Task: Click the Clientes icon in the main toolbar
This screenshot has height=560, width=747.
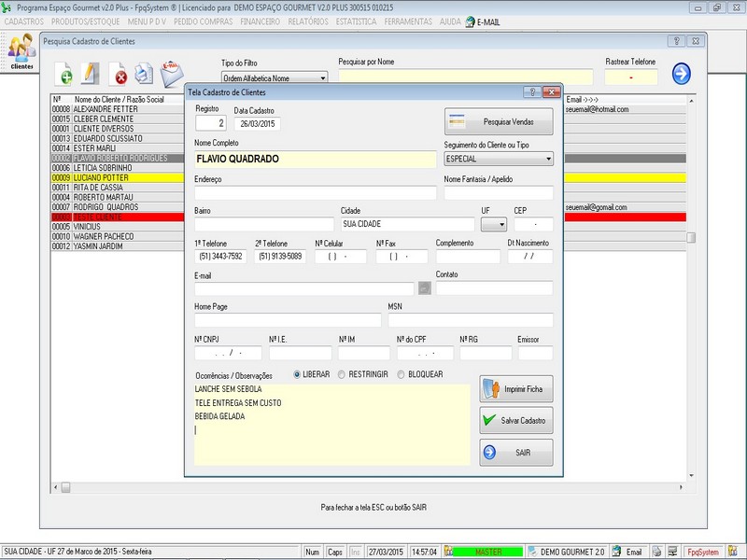Action: (x=21, y=52)
